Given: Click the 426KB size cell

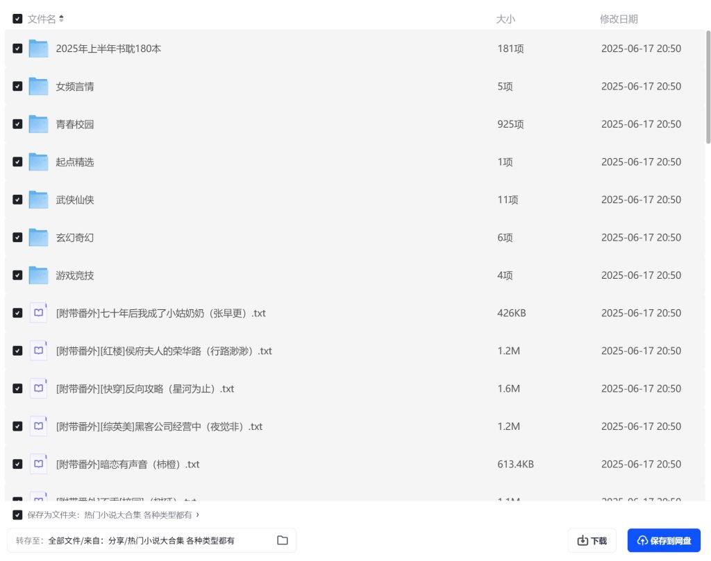Looking at the screenshot, I should [x=512, y=313].
